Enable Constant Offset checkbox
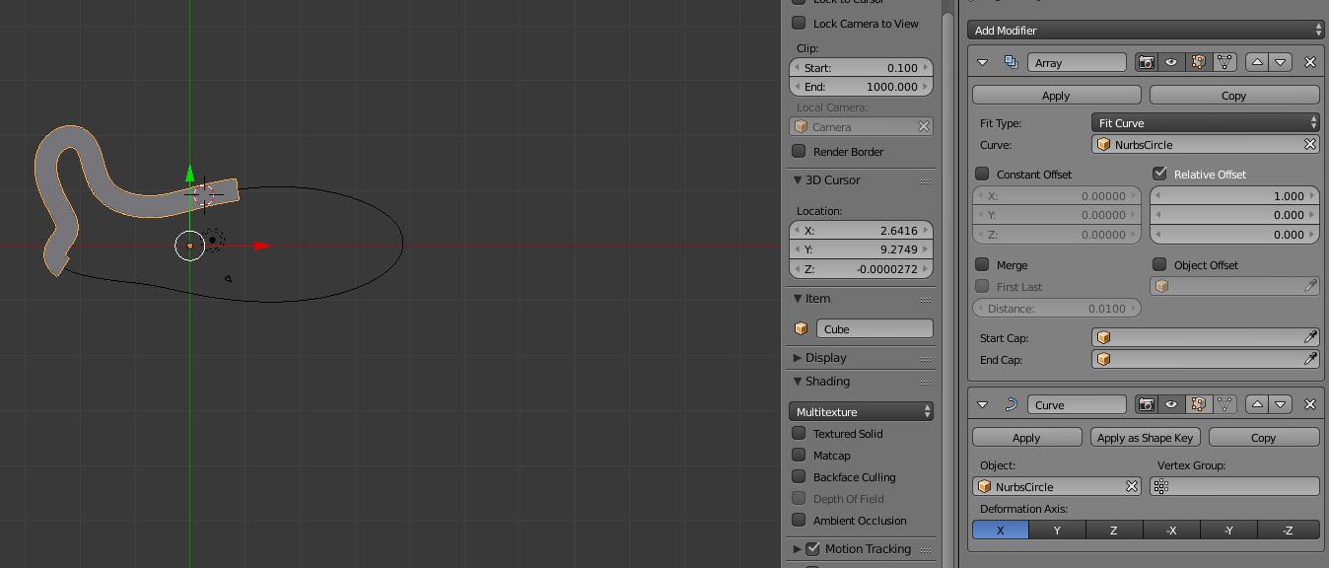Screen dimensions: 1329x568 pyautogui.click(x=982, y=174)
